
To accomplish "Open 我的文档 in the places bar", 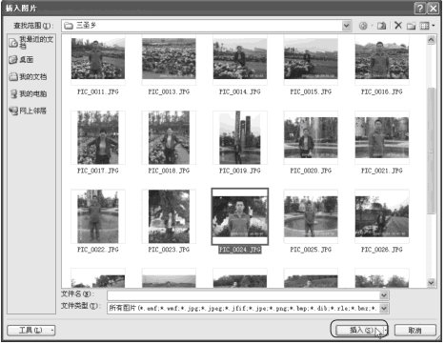I will [28, 76].
